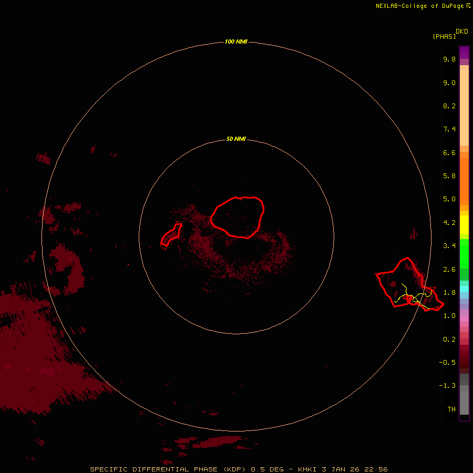The width and height of the screenshot is (473, 473).
Task: Select the 0.2 value on color scale
Action: (449, 340)
